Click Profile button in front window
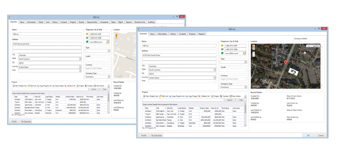Image resolution: width=343 pixels, height=147 pixels. point(144,136)
